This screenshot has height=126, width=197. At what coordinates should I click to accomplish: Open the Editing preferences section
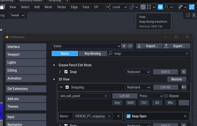26,70
